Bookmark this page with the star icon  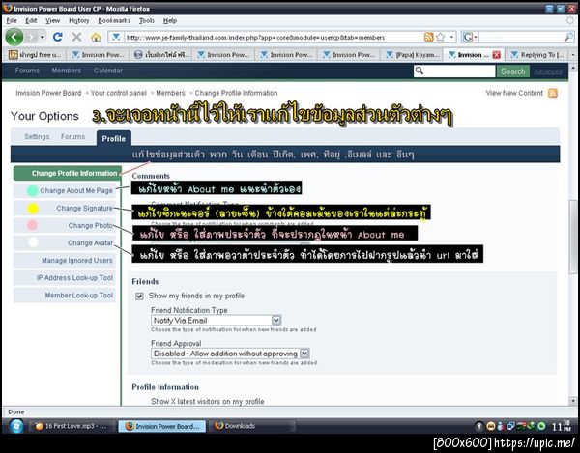(440, 37)
